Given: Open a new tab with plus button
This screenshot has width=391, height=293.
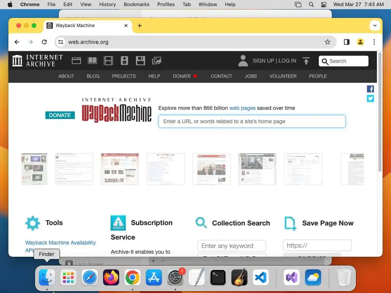Looking at the screenshot, I should (140, 26).
